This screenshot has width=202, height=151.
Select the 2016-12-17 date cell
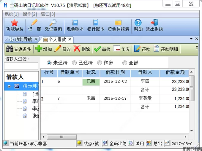pyautogui.click(x=115, y=98)
